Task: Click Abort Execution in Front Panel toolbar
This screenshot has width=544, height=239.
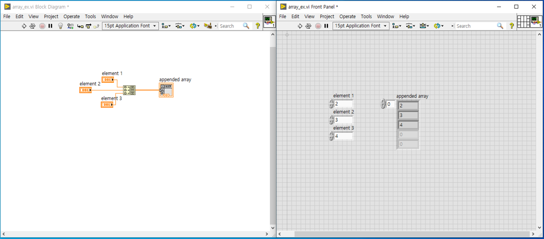Action: click(318, 26)
